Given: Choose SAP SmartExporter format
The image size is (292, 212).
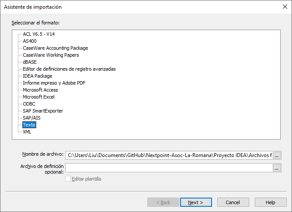Looking at the screenshot, I should [43, 111].
